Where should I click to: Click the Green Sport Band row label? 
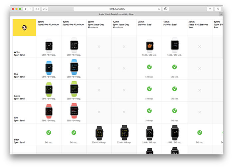[19, 97]
